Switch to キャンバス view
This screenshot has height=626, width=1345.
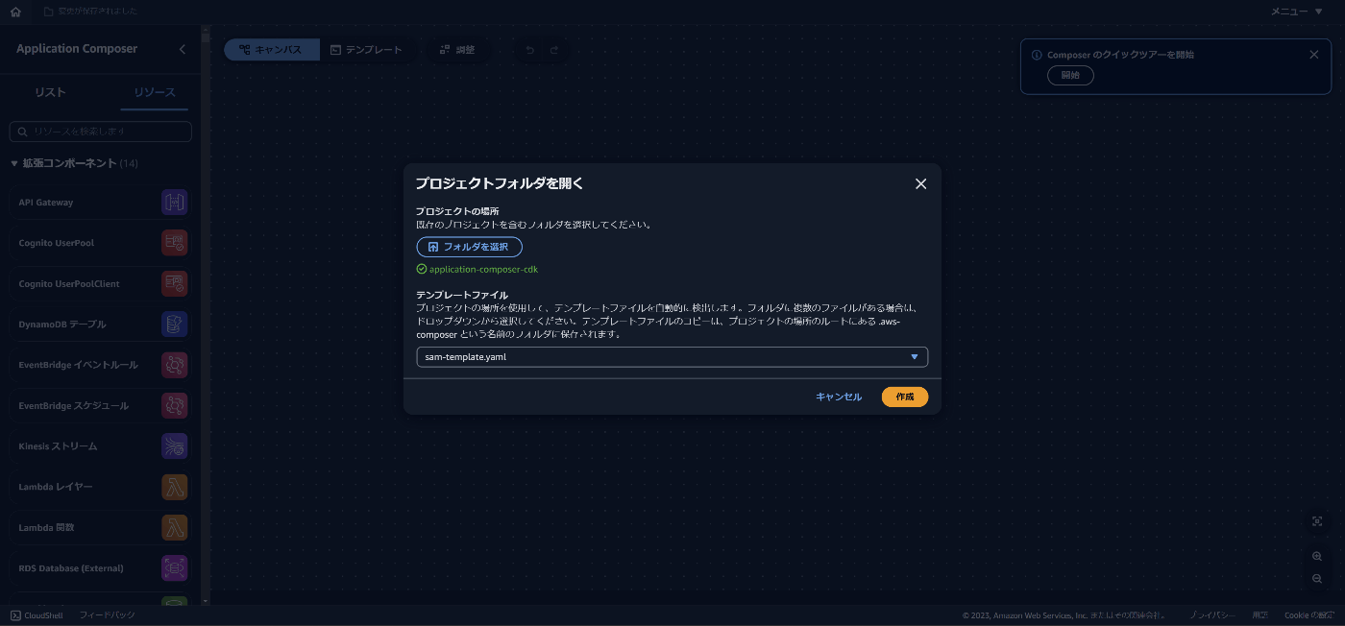[271, 50]
